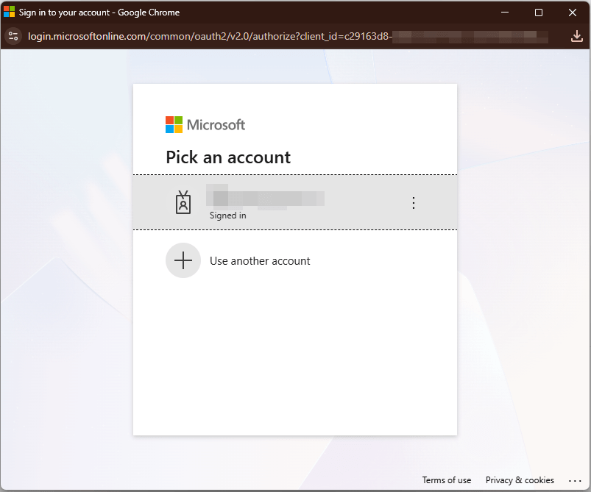Select the signed-in account badge icon
The image size is (591, 492).
coord(183,202)
